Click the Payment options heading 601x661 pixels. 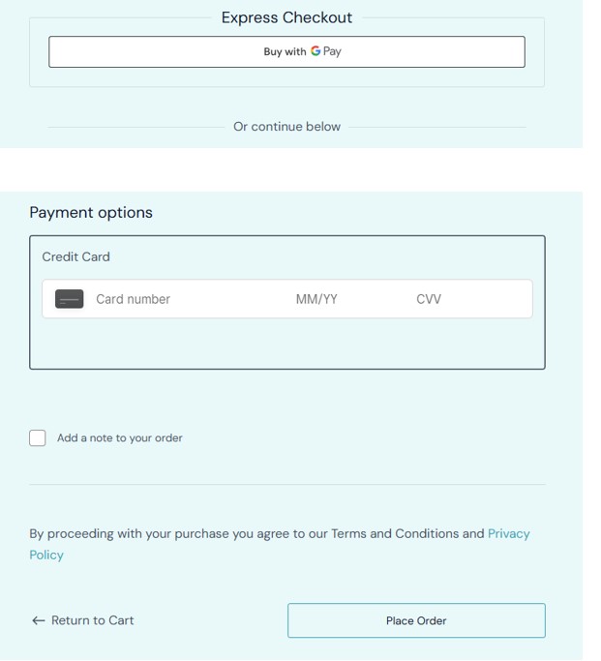point(91,213)
